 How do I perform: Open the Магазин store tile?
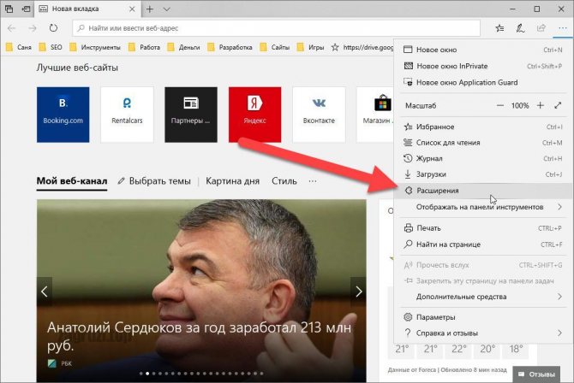pos(375,115)
